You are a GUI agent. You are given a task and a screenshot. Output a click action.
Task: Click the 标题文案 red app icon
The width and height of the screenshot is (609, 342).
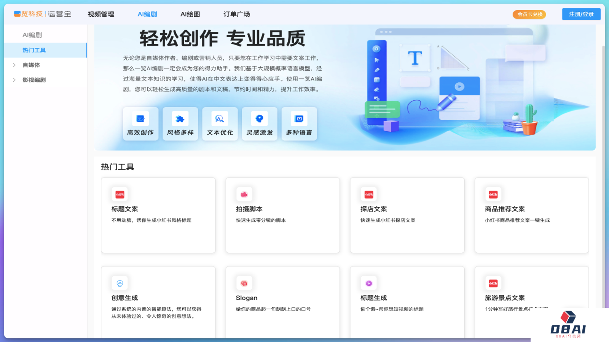pos(120,194)
